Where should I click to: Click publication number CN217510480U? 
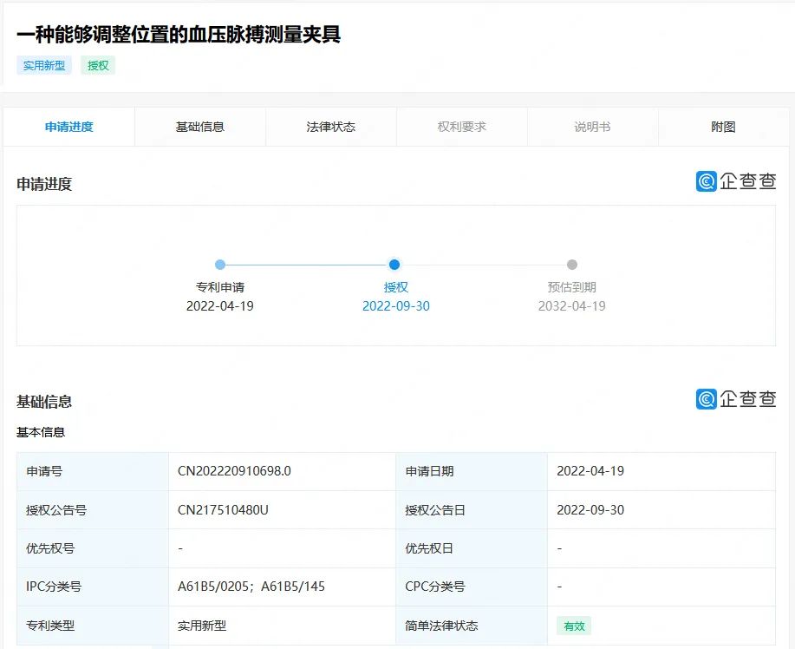[224, 510]
